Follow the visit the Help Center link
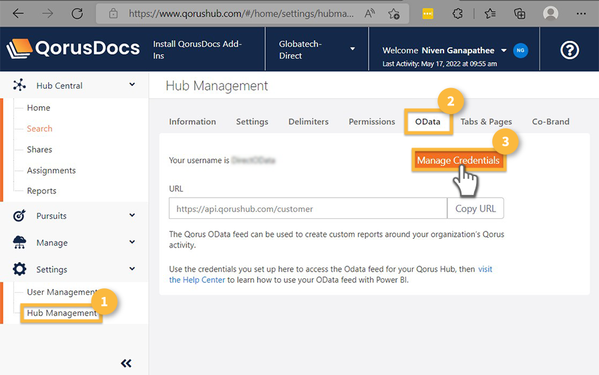Viewport: 599px width, 375px height. click(197, 280)
